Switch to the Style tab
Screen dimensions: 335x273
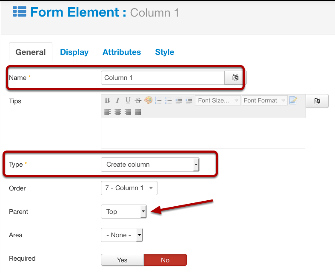[164, 52]
